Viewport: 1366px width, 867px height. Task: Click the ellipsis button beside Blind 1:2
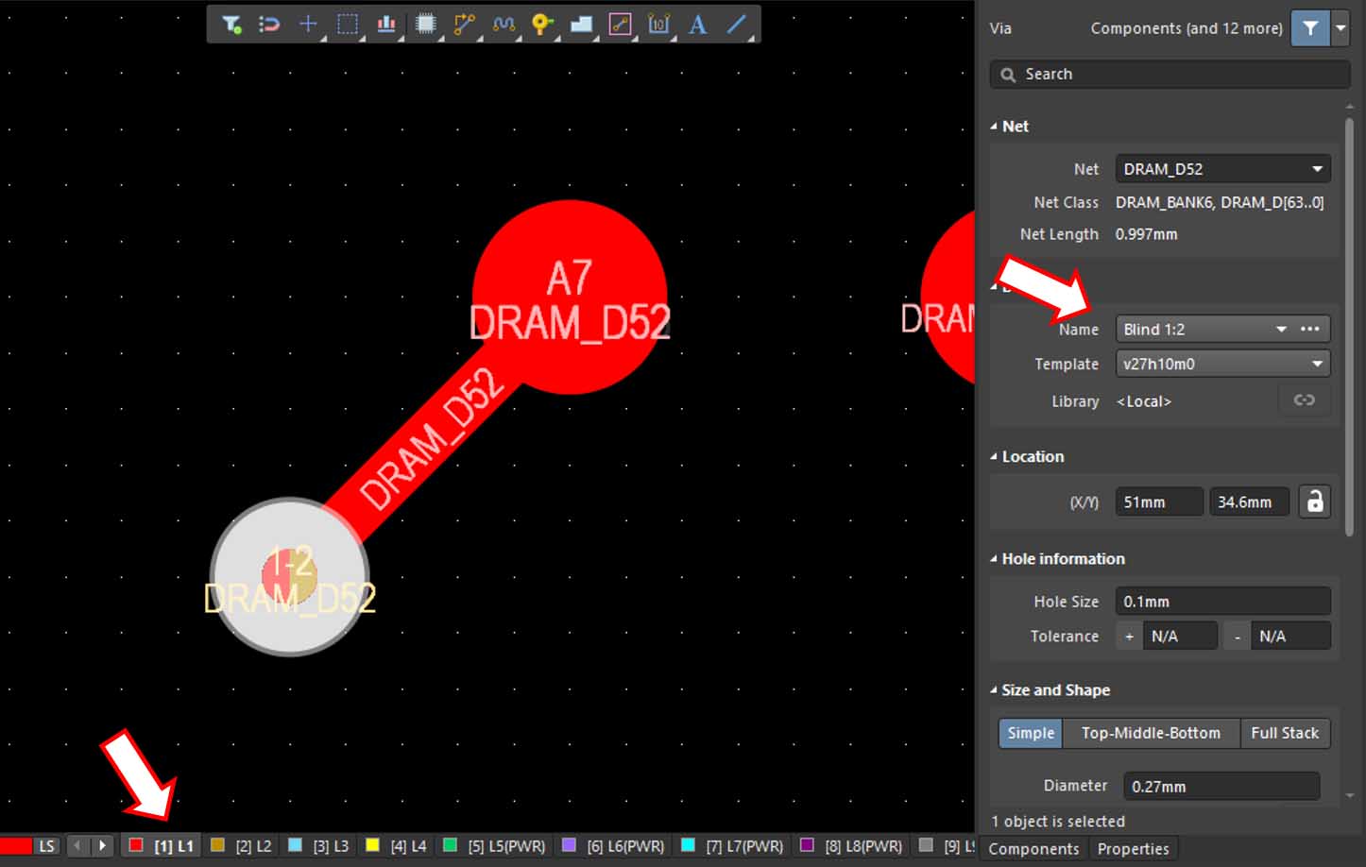[x=1309, y=329]
